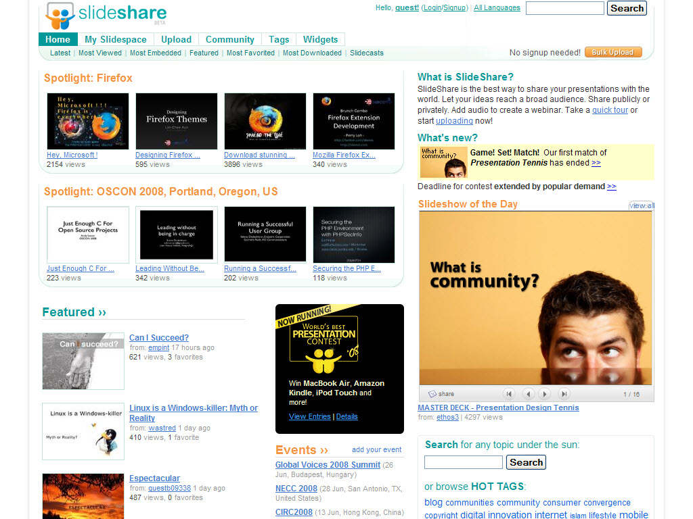Focus the header search input field

pos(565,8)
